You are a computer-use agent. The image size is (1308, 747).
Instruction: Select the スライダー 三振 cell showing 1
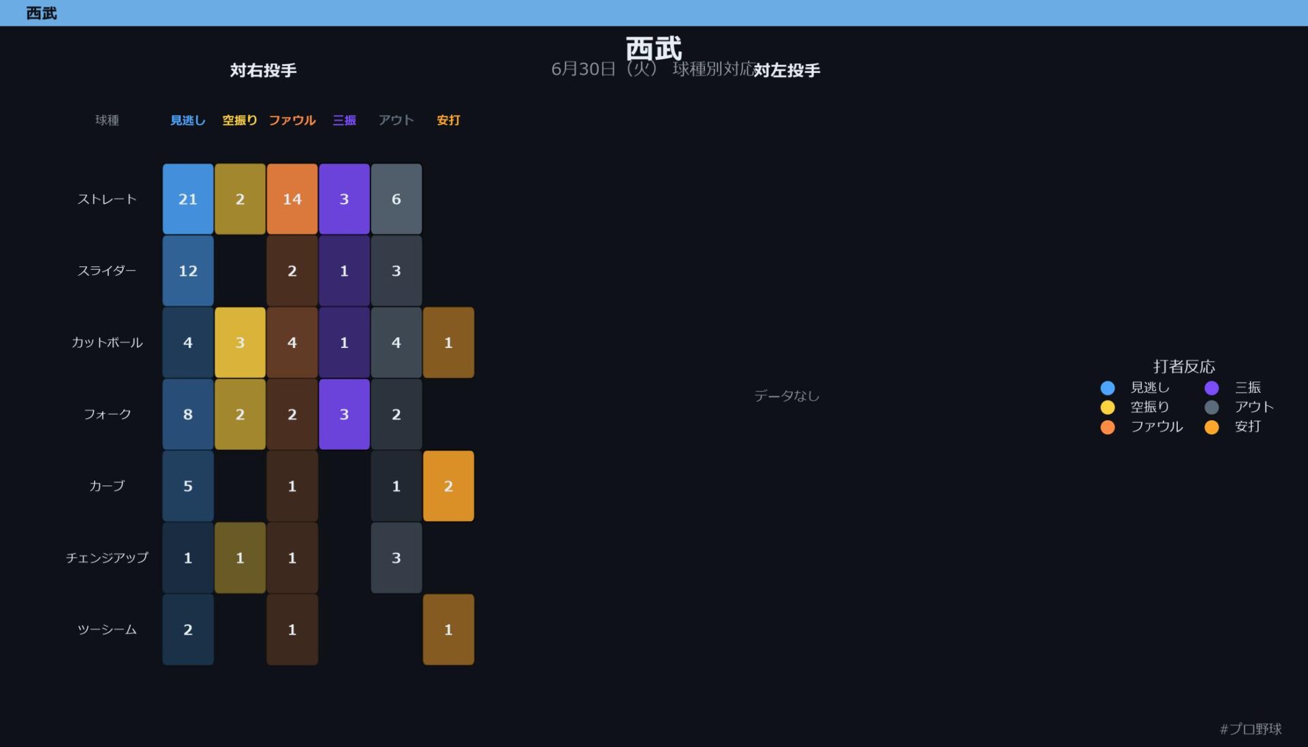coord(344,270)
